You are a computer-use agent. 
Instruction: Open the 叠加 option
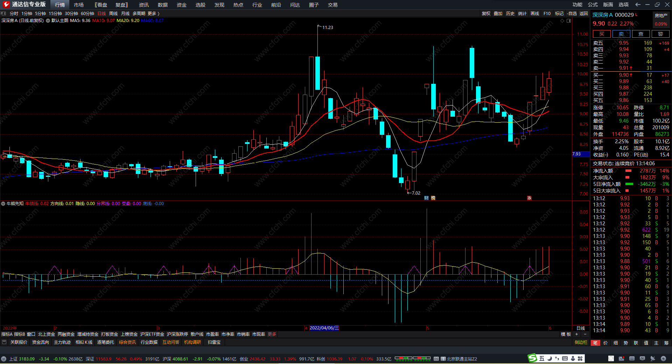498,13
